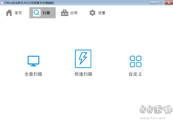Select the 扫描 scan tab
Viewport: 173px width, 120px height.
click(x=42, y=13)
